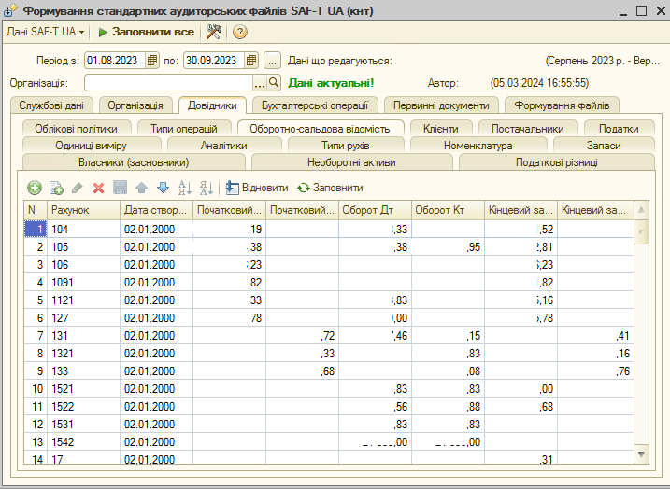Open Одиниці виміру sub-tab
This screenshot has width=670, height=489.
91,146
